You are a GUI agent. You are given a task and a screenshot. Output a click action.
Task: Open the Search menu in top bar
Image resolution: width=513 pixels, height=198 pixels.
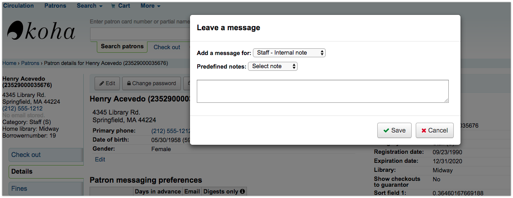[89, 6]
